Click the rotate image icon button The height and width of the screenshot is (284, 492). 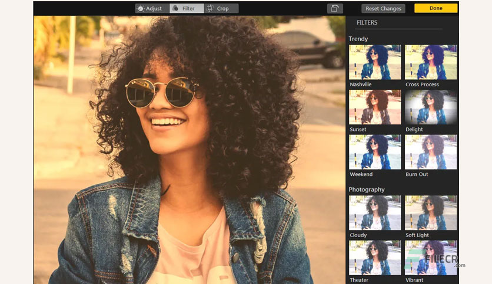pos(335,8)
